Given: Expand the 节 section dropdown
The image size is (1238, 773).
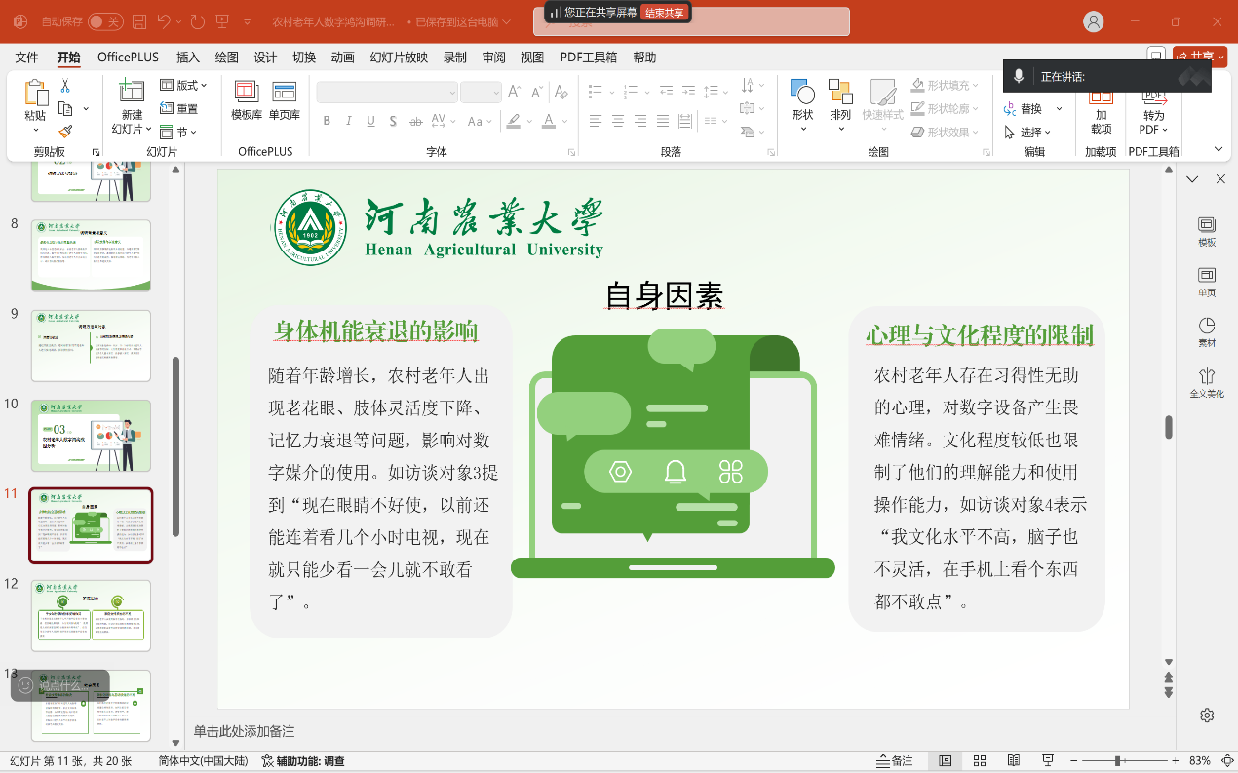Looking at the screenshot, I should click(184, 132).
